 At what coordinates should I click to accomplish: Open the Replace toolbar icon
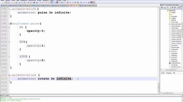tap(37, 3)
